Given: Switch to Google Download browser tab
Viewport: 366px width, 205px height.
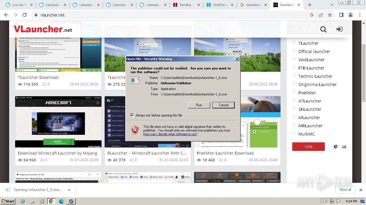Looking at the screenshot, I should [x=253, y=5].
